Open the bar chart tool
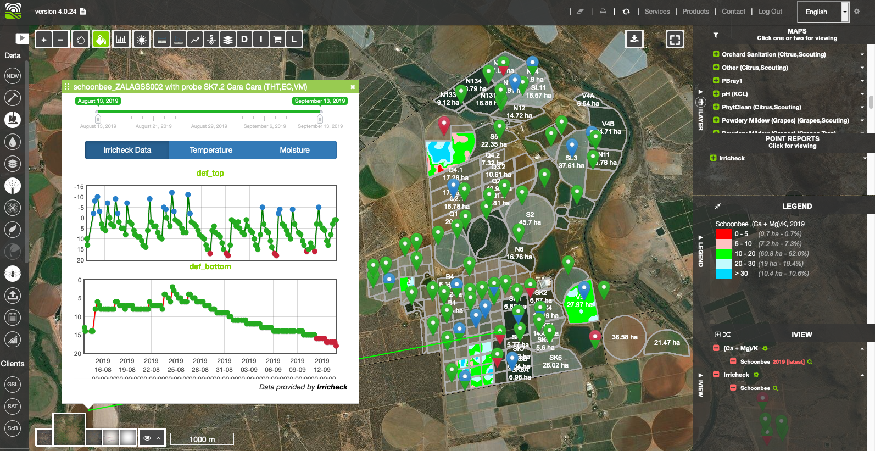875x451 pixels. pyautogui.click(x=121, y=40)
